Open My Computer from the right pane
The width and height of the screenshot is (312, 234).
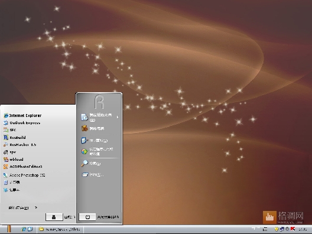point(93,128)
